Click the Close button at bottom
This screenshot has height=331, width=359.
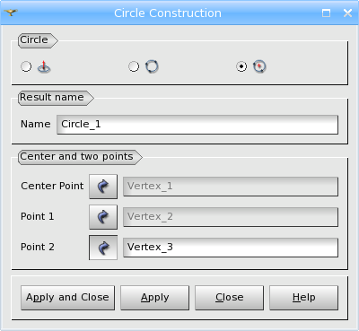(x=230, y=298)
